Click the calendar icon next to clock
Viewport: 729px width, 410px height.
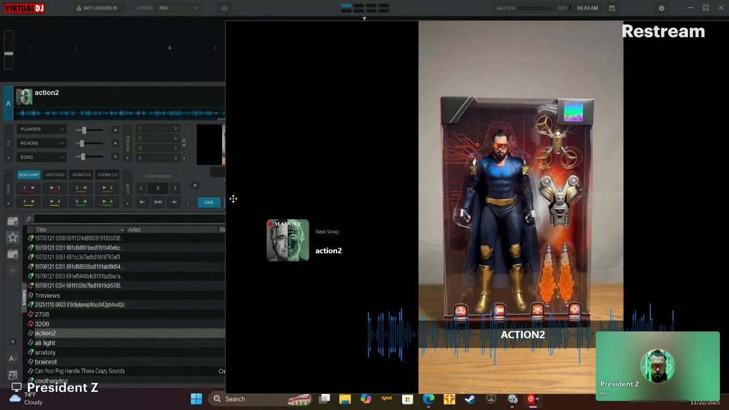pyautogui.click(x=612, y=8)
